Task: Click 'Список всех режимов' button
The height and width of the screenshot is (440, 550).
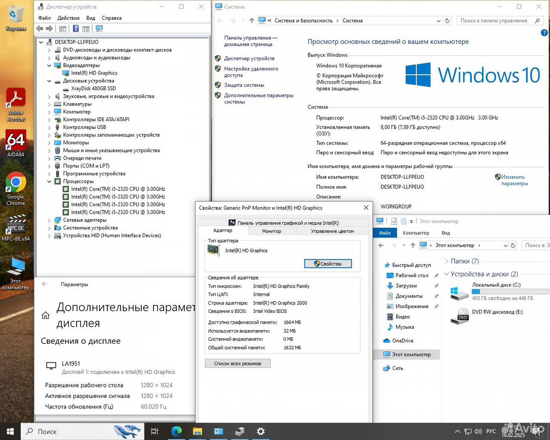Action: (238, 363)
